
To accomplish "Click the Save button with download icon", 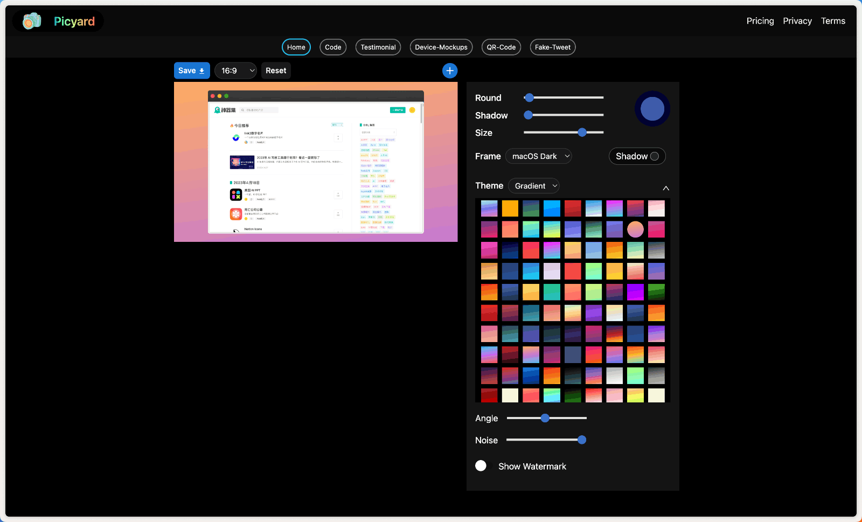I will 191,71.
